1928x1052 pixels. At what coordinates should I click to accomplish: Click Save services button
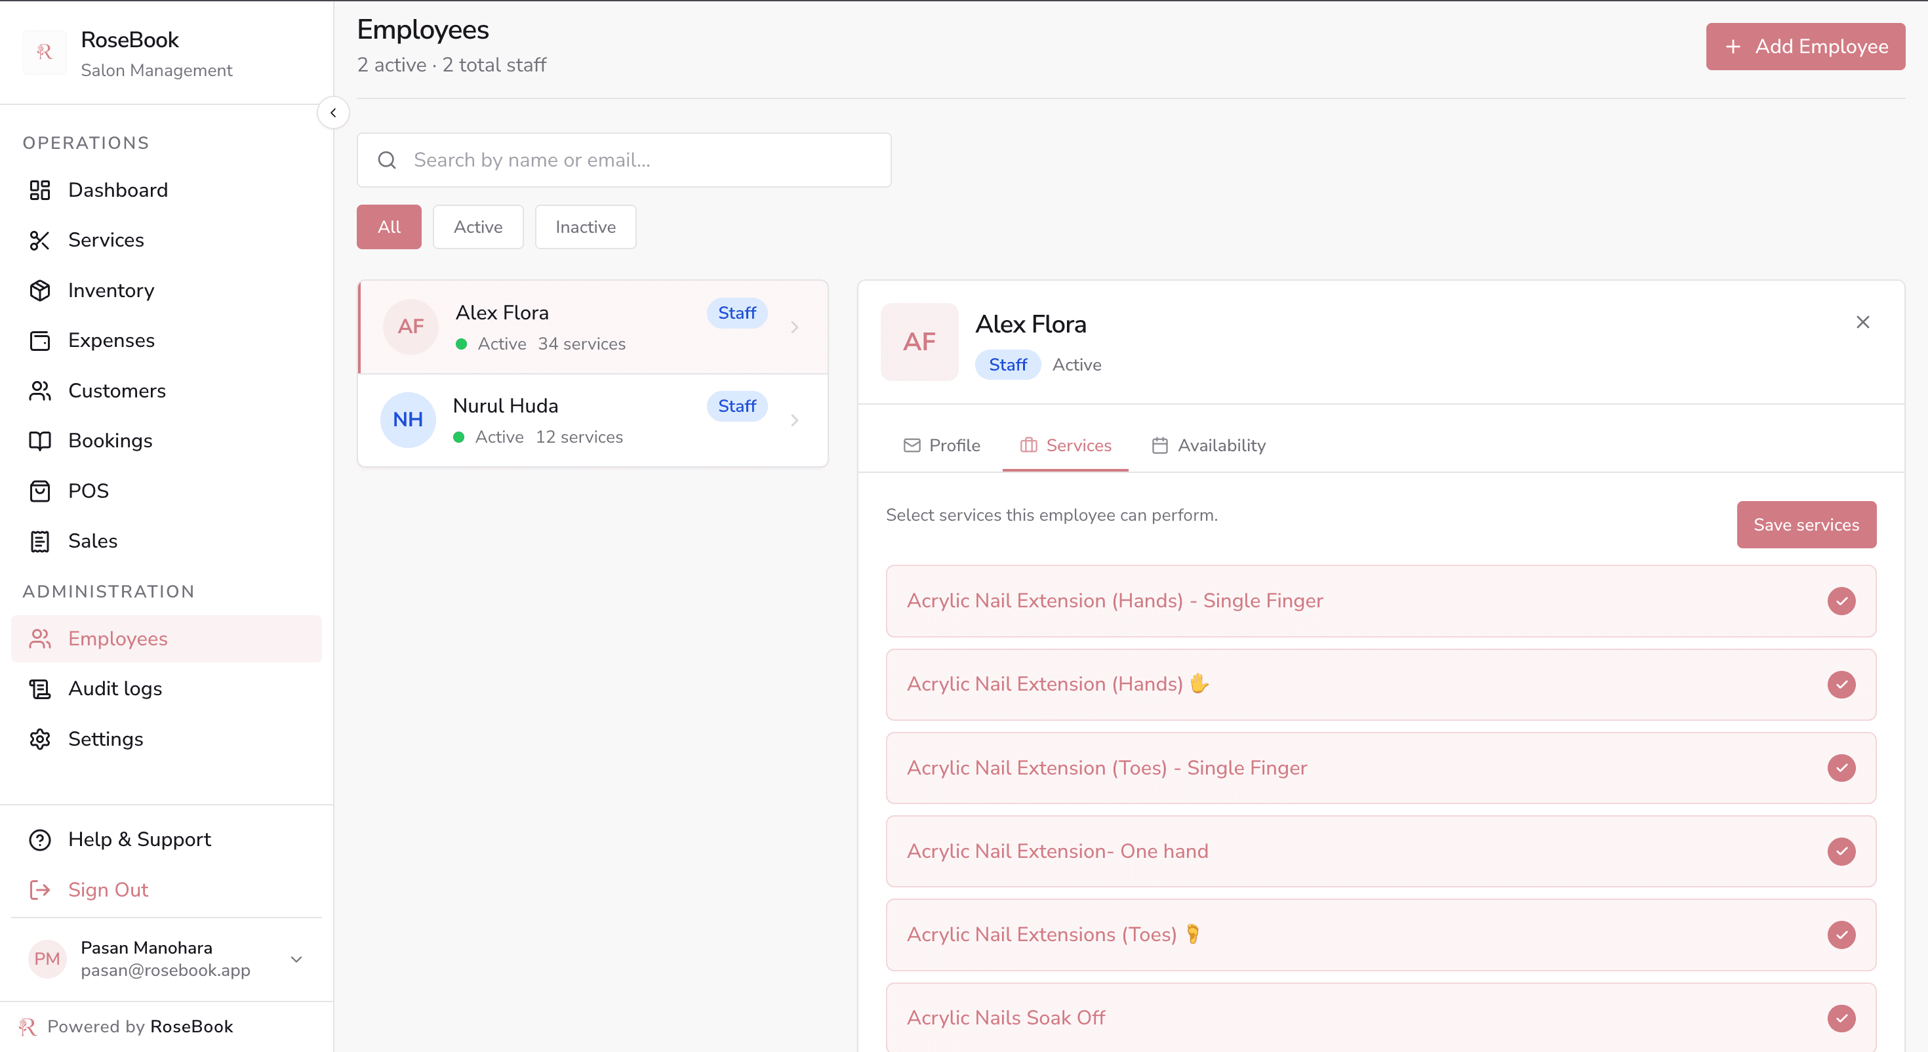pos(1806,525)
